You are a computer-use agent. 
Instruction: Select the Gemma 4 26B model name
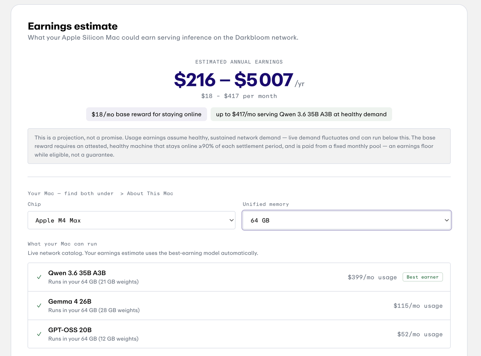click(x=70, y=302)
